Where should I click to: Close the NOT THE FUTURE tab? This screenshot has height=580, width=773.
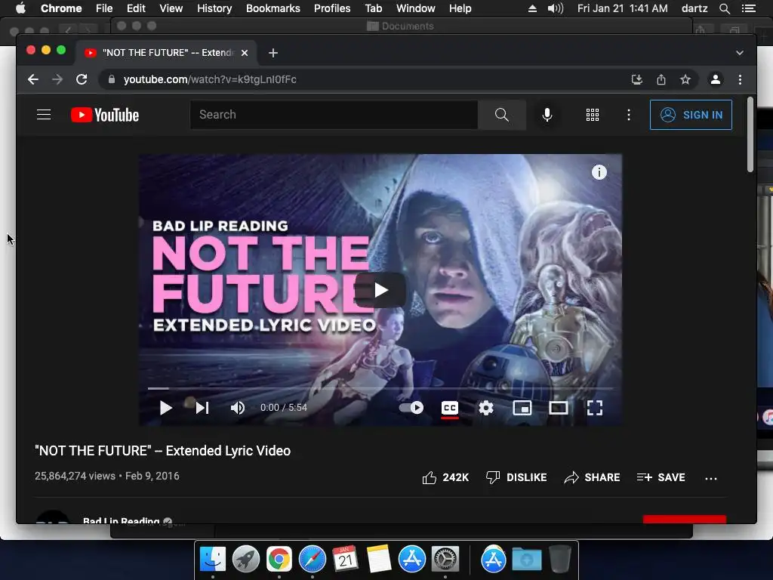pyautogui.click(x=245, y=53)
